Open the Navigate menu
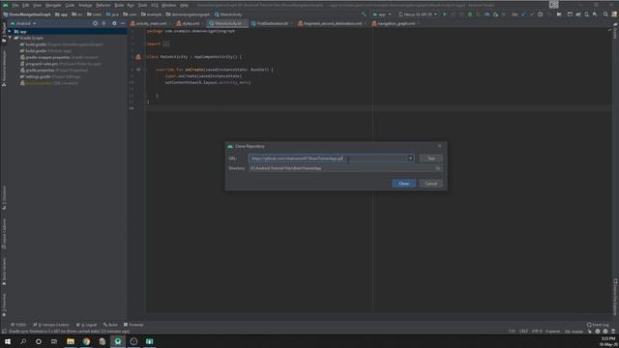 click(53, 5)
